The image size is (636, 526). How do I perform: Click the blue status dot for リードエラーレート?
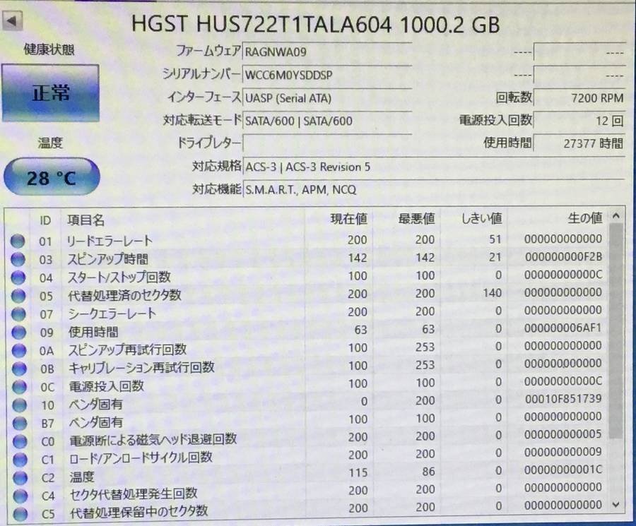[18, 240]
